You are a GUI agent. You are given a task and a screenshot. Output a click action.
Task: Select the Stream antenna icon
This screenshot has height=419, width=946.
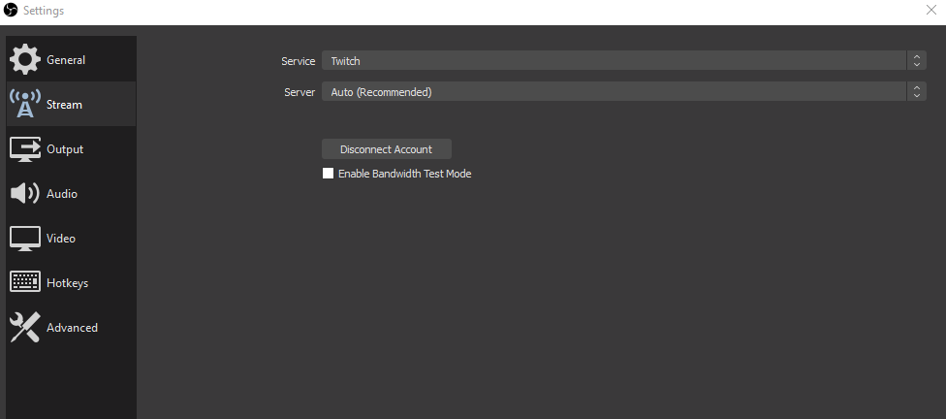(25, 104)
